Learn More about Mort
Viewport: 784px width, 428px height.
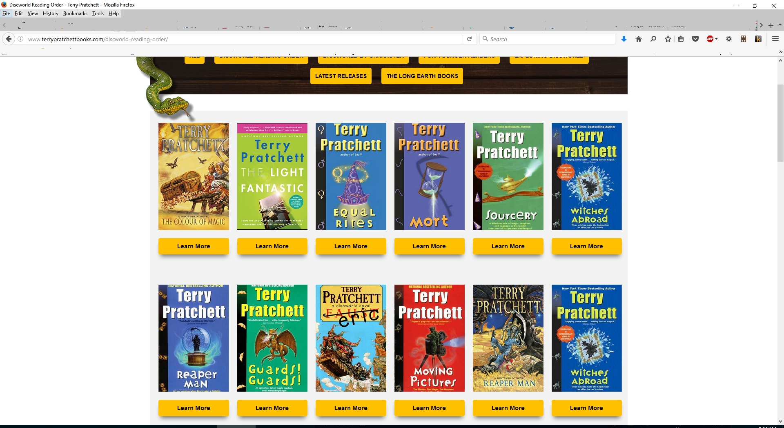429,246
